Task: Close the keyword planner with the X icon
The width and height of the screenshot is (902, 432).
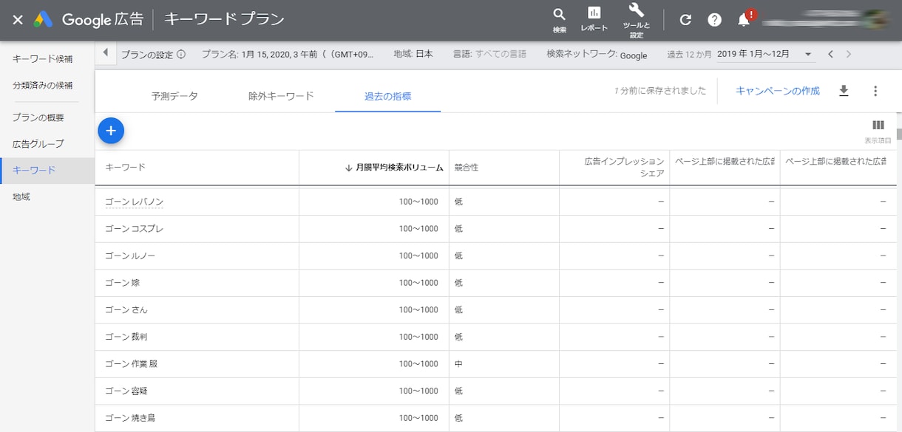Action: (17, 20)
